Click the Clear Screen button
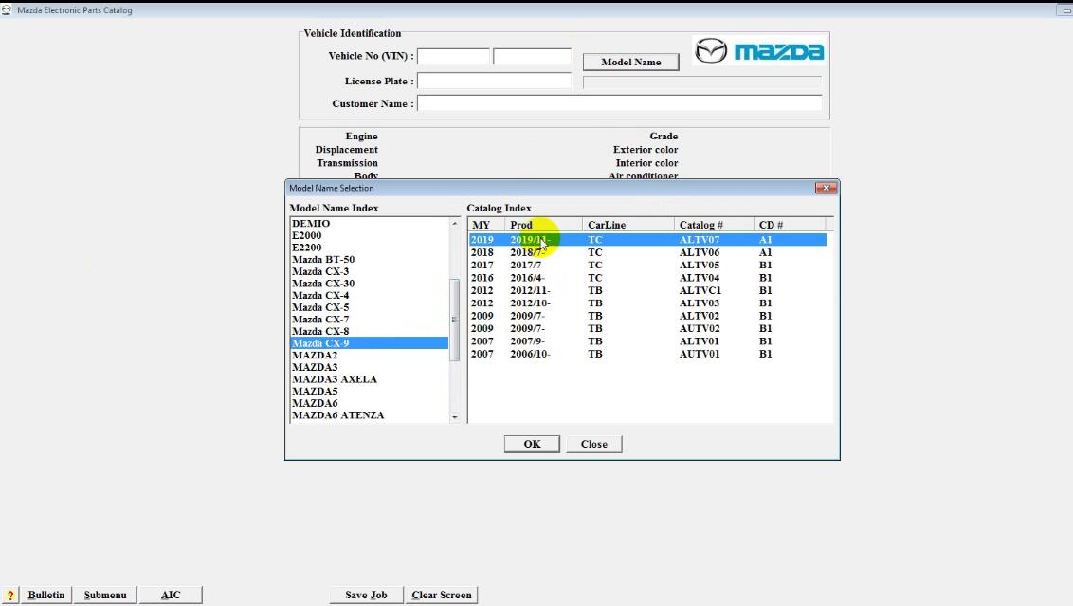The width and height of the screenshot is (1073, 606). [x=442, y=595]
